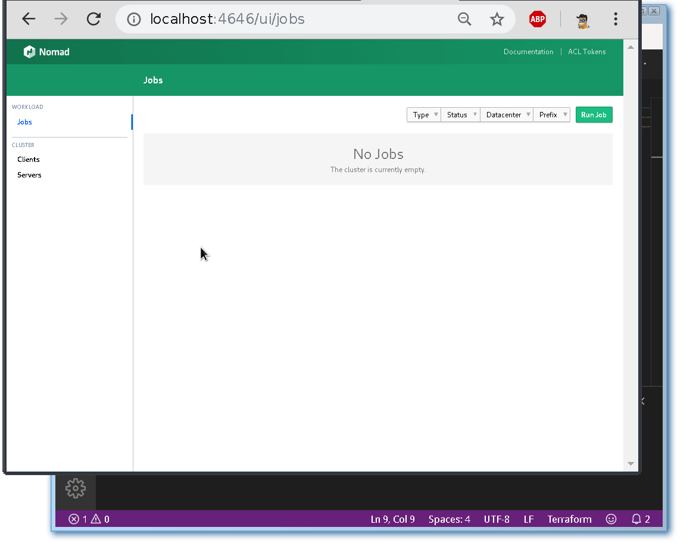
Task: Expand the Status filter dropdown
Action: pos(460,115)
